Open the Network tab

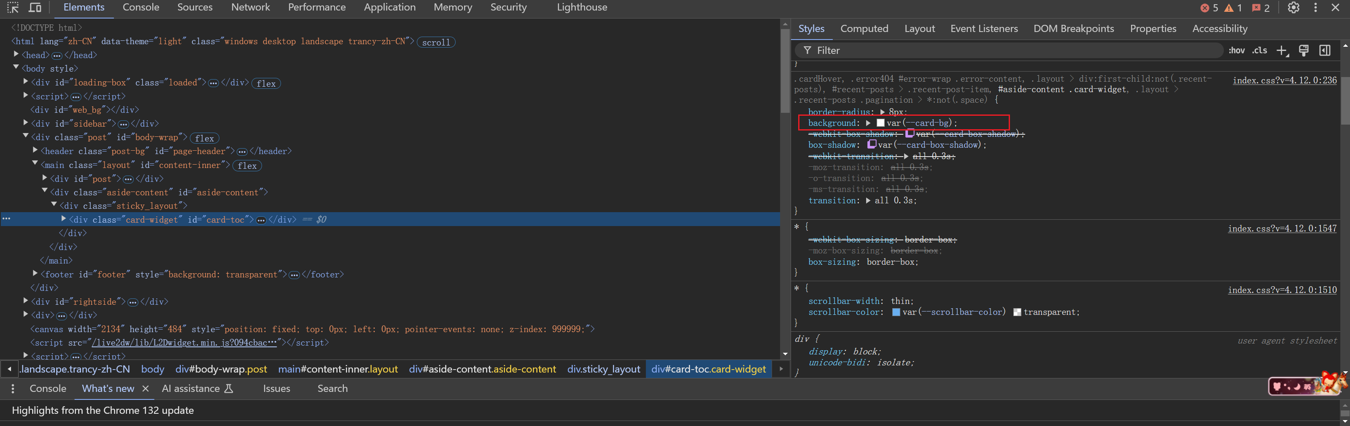(251, 7)
